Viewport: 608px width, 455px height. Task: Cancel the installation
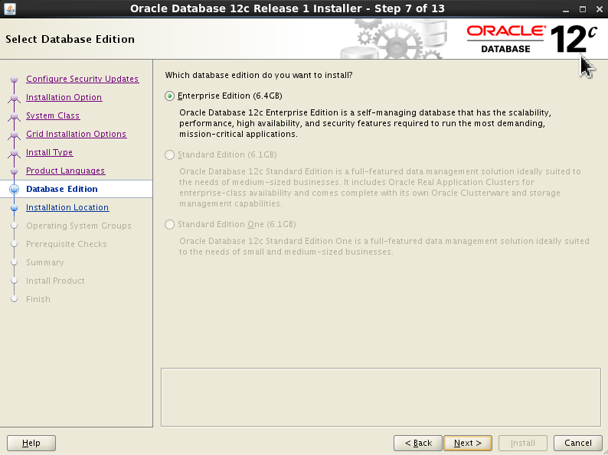click(578, 443)
